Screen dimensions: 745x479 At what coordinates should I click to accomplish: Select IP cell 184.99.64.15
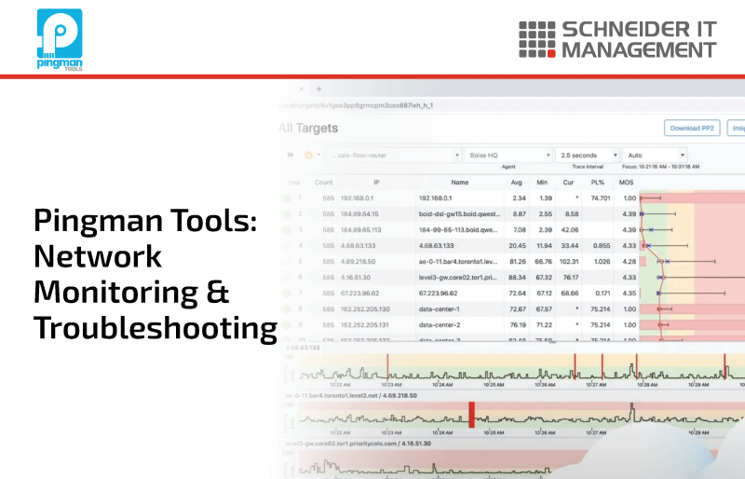359,214
